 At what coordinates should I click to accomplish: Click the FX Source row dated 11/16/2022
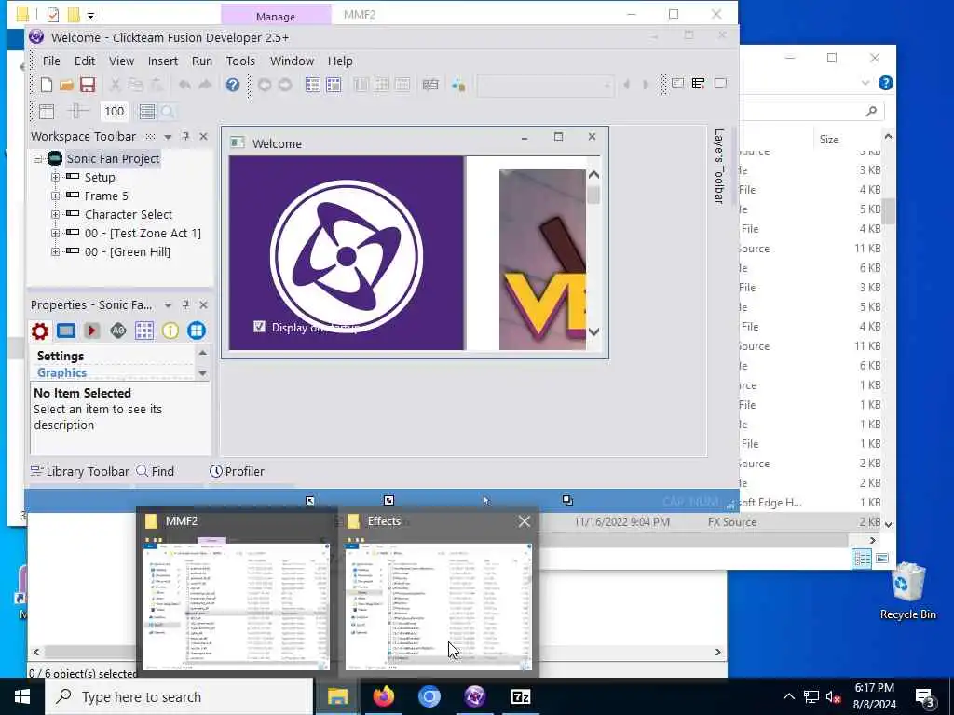(711, 522)
